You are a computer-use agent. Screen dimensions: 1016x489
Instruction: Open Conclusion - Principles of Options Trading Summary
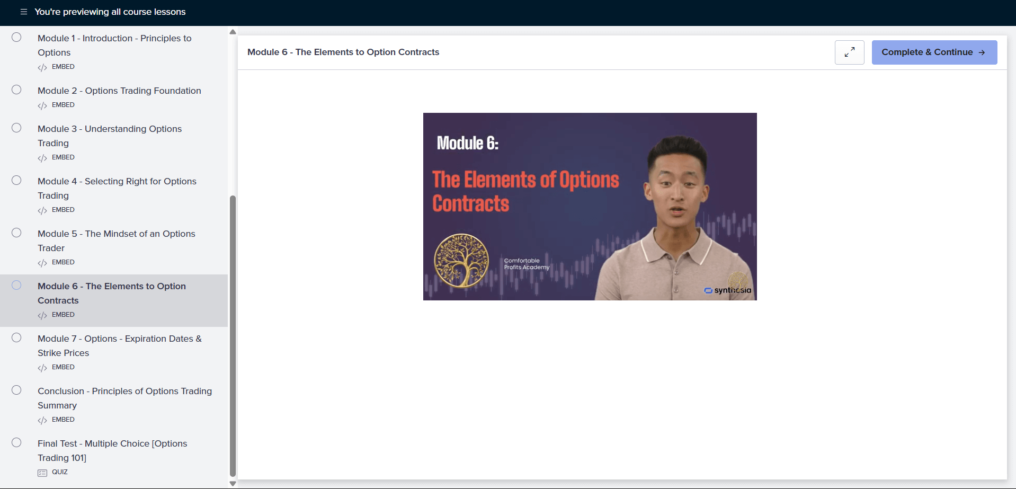[124, 398]
